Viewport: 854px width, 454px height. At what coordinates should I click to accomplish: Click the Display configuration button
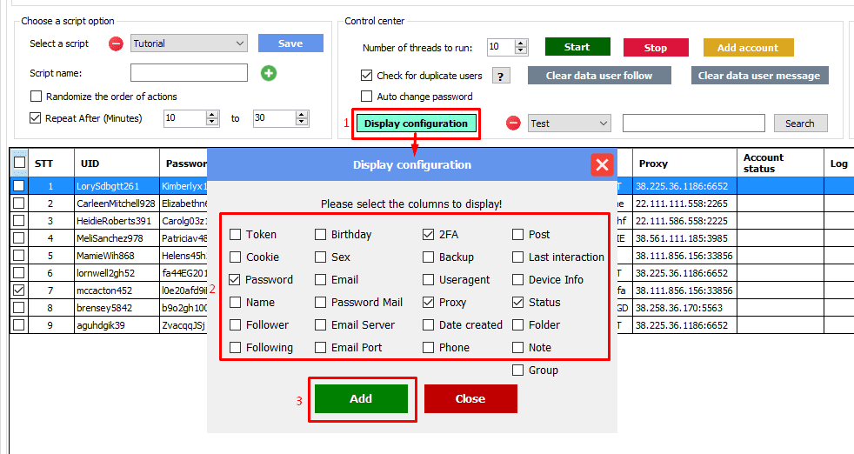tap(416, 124)
